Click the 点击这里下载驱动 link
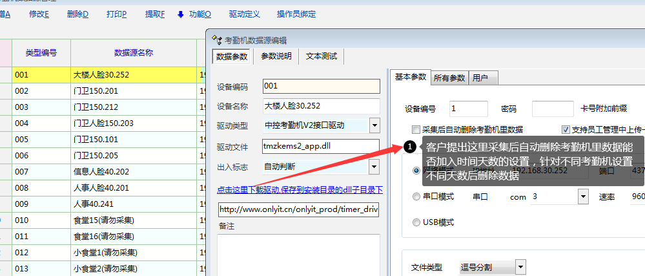 click(x=300, y=189)
